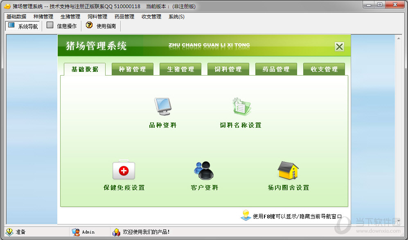Open the 药品管理 menu

125,17
